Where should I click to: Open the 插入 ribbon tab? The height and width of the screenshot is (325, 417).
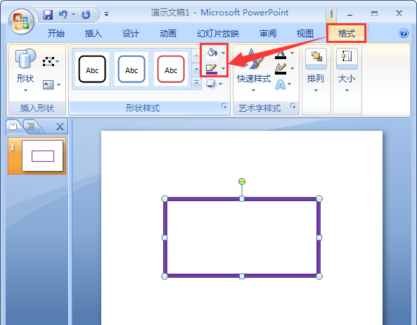tap(94, 34)
